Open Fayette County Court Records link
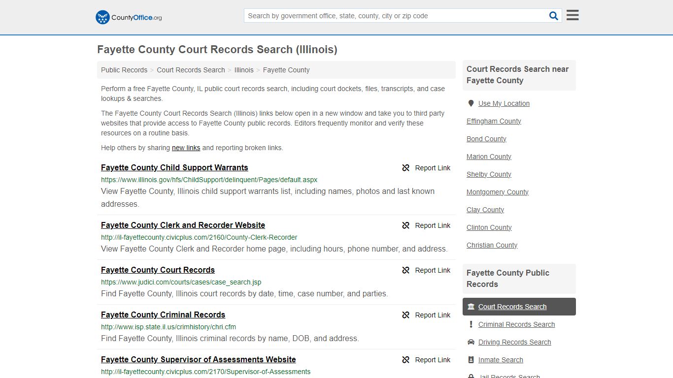This screenshot has height=378, width=673. (158, 270)
